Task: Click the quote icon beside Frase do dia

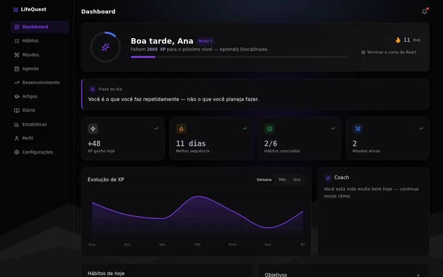Action: (x=92, y=89)
